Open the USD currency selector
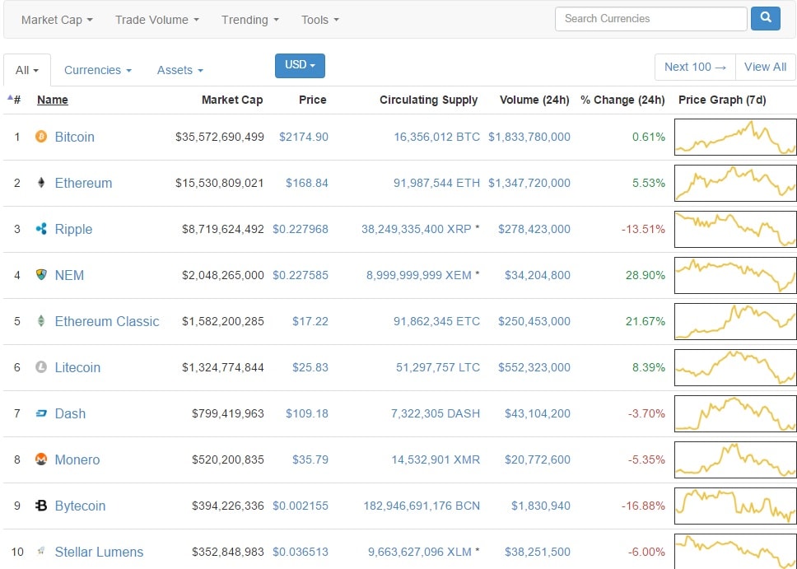The width and height of the screenshot is (797, 569). [300, 65]
